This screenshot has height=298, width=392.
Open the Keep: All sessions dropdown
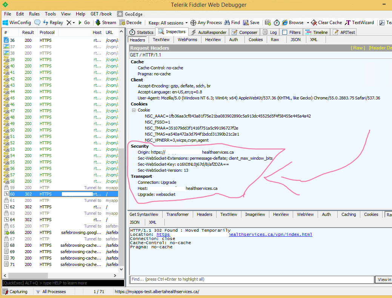[x=167, y=22]
